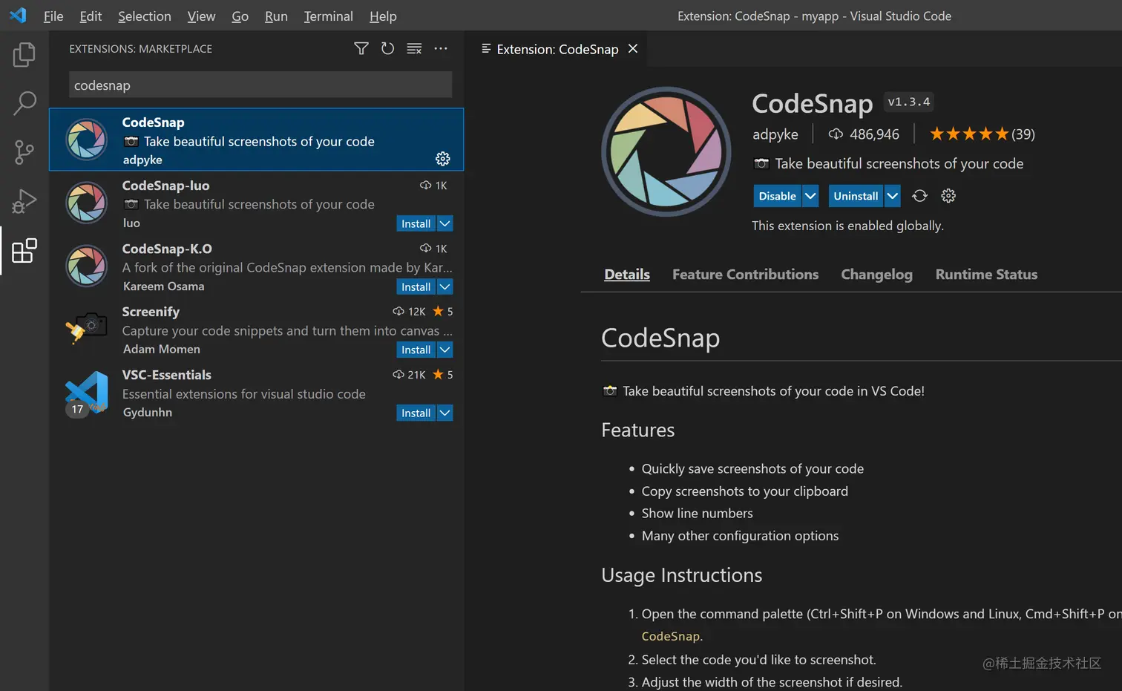Open the Search view in activity bar
Image resolution: width=1122 pixels, height=691 pixels.
(24, 104)
